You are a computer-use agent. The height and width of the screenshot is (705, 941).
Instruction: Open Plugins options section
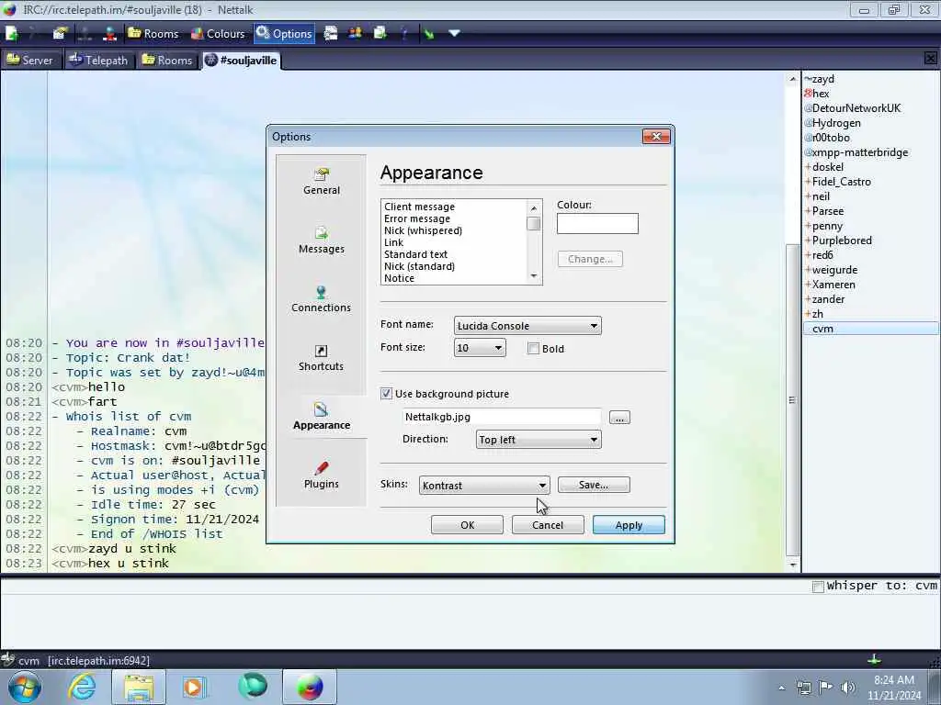[321, 476]
